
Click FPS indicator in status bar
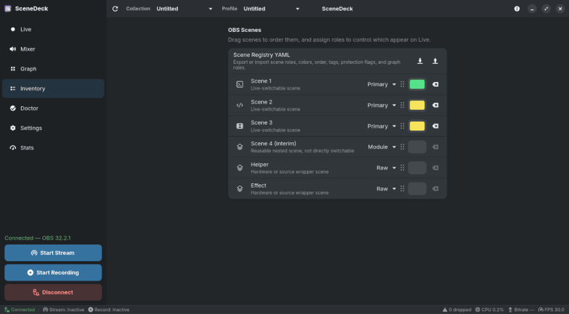coord(551,310)
